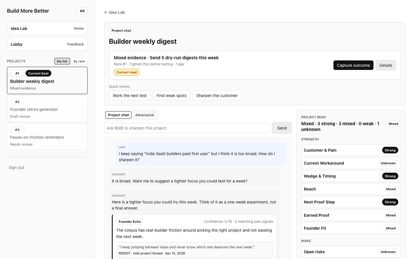Click the Founder Echo tag
The height and width of the screenshot is (259, 415).
(x=130, y=222)
